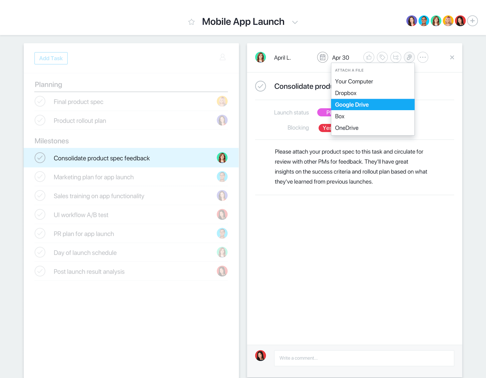Click the Add Task button
Image resolution: width=486 pixels, height=378 pixels.
pyautogui.click(x=51, y=58)
